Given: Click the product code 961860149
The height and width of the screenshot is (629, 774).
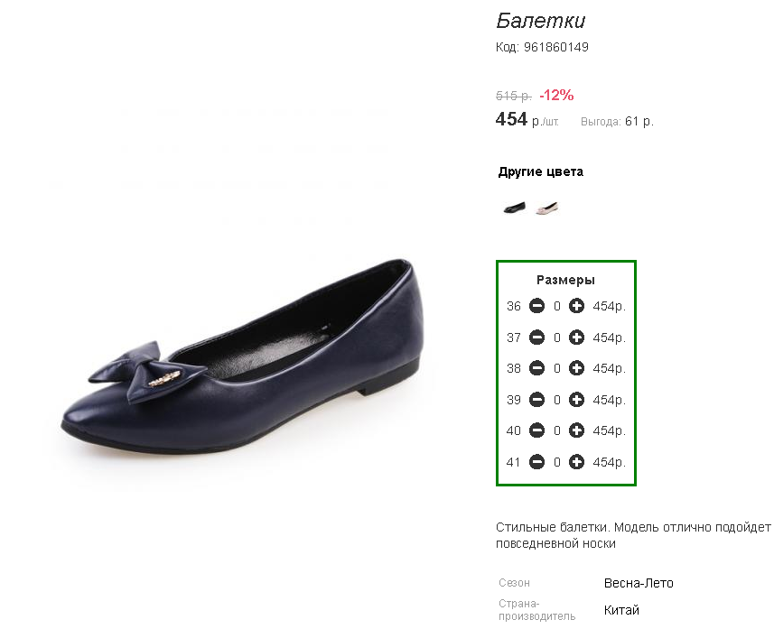Looking at the screenshot, I should tap(555, 47).
